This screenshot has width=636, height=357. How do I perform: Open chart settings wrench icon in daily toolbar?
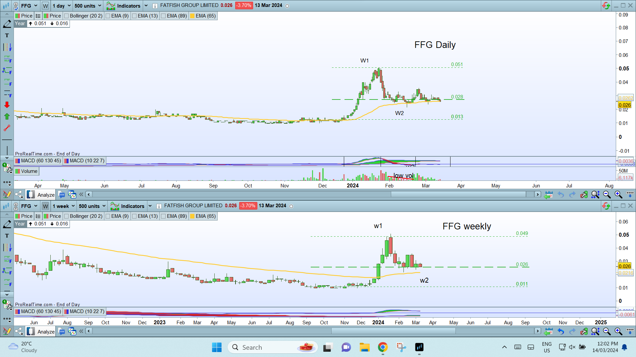[584, 195]
